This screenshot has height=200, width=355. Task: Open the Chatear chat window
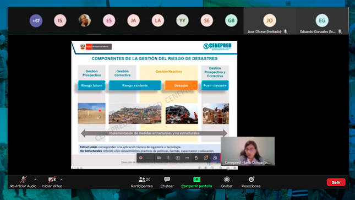click(167, 182)
